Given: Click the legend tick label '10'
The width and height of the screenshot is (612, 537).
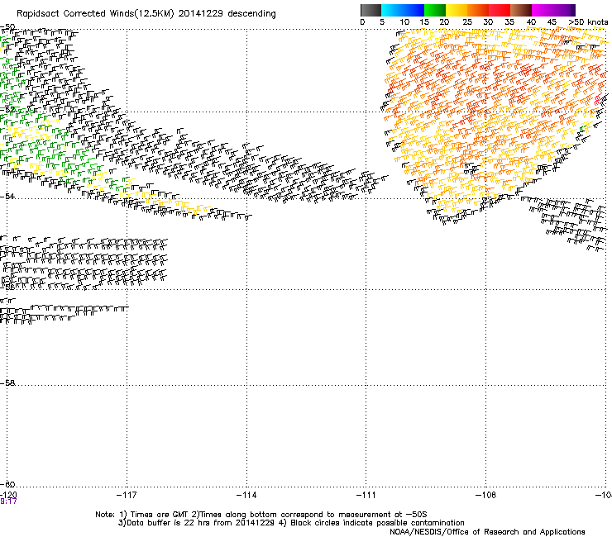Looking at the screenshot, I should 404,22.
